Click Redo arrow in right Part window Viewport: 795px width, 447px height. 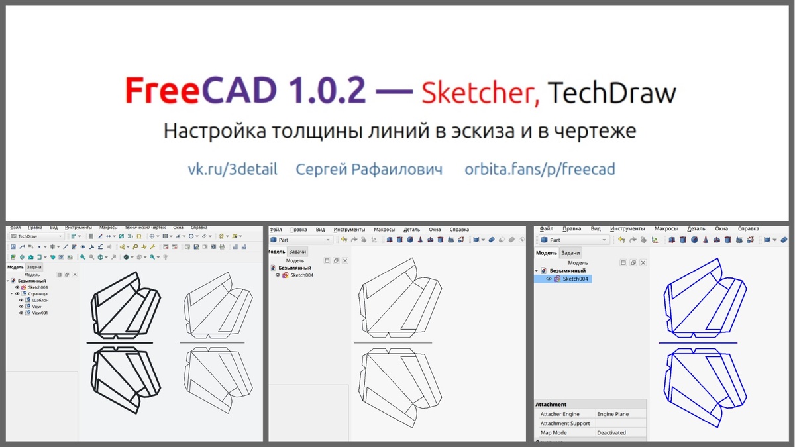(633, 240)
